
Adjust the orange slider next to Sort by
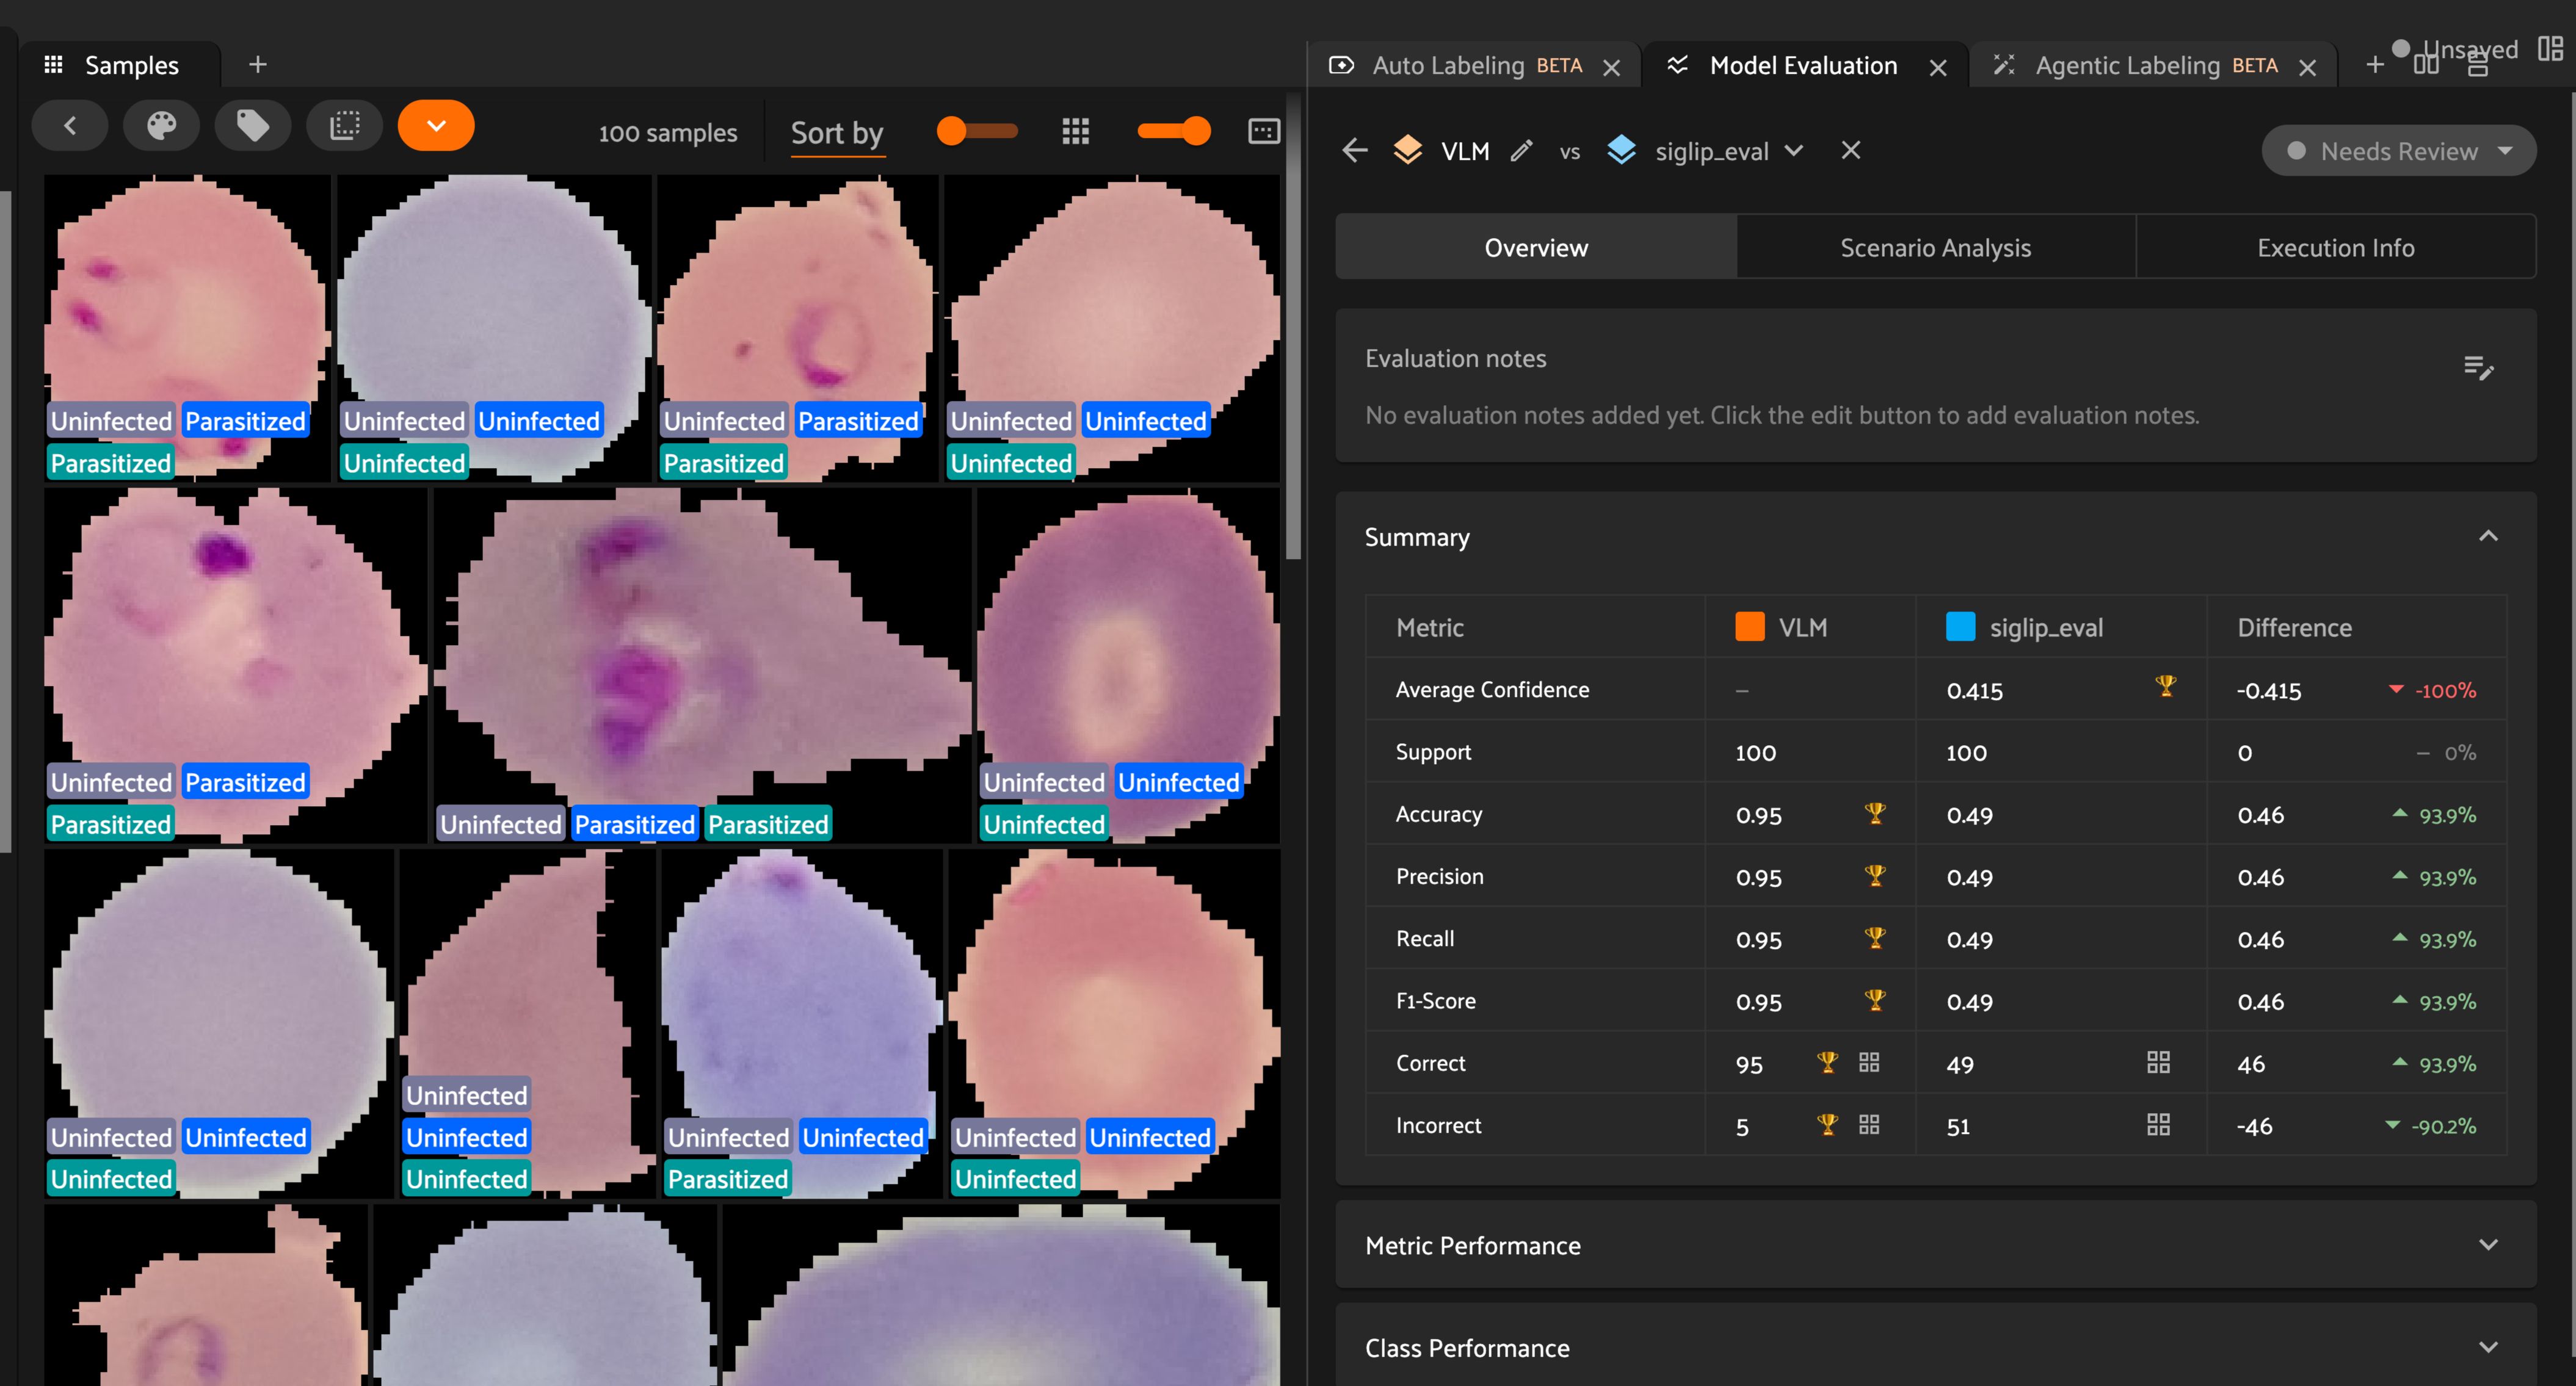(x=977, y=131)
